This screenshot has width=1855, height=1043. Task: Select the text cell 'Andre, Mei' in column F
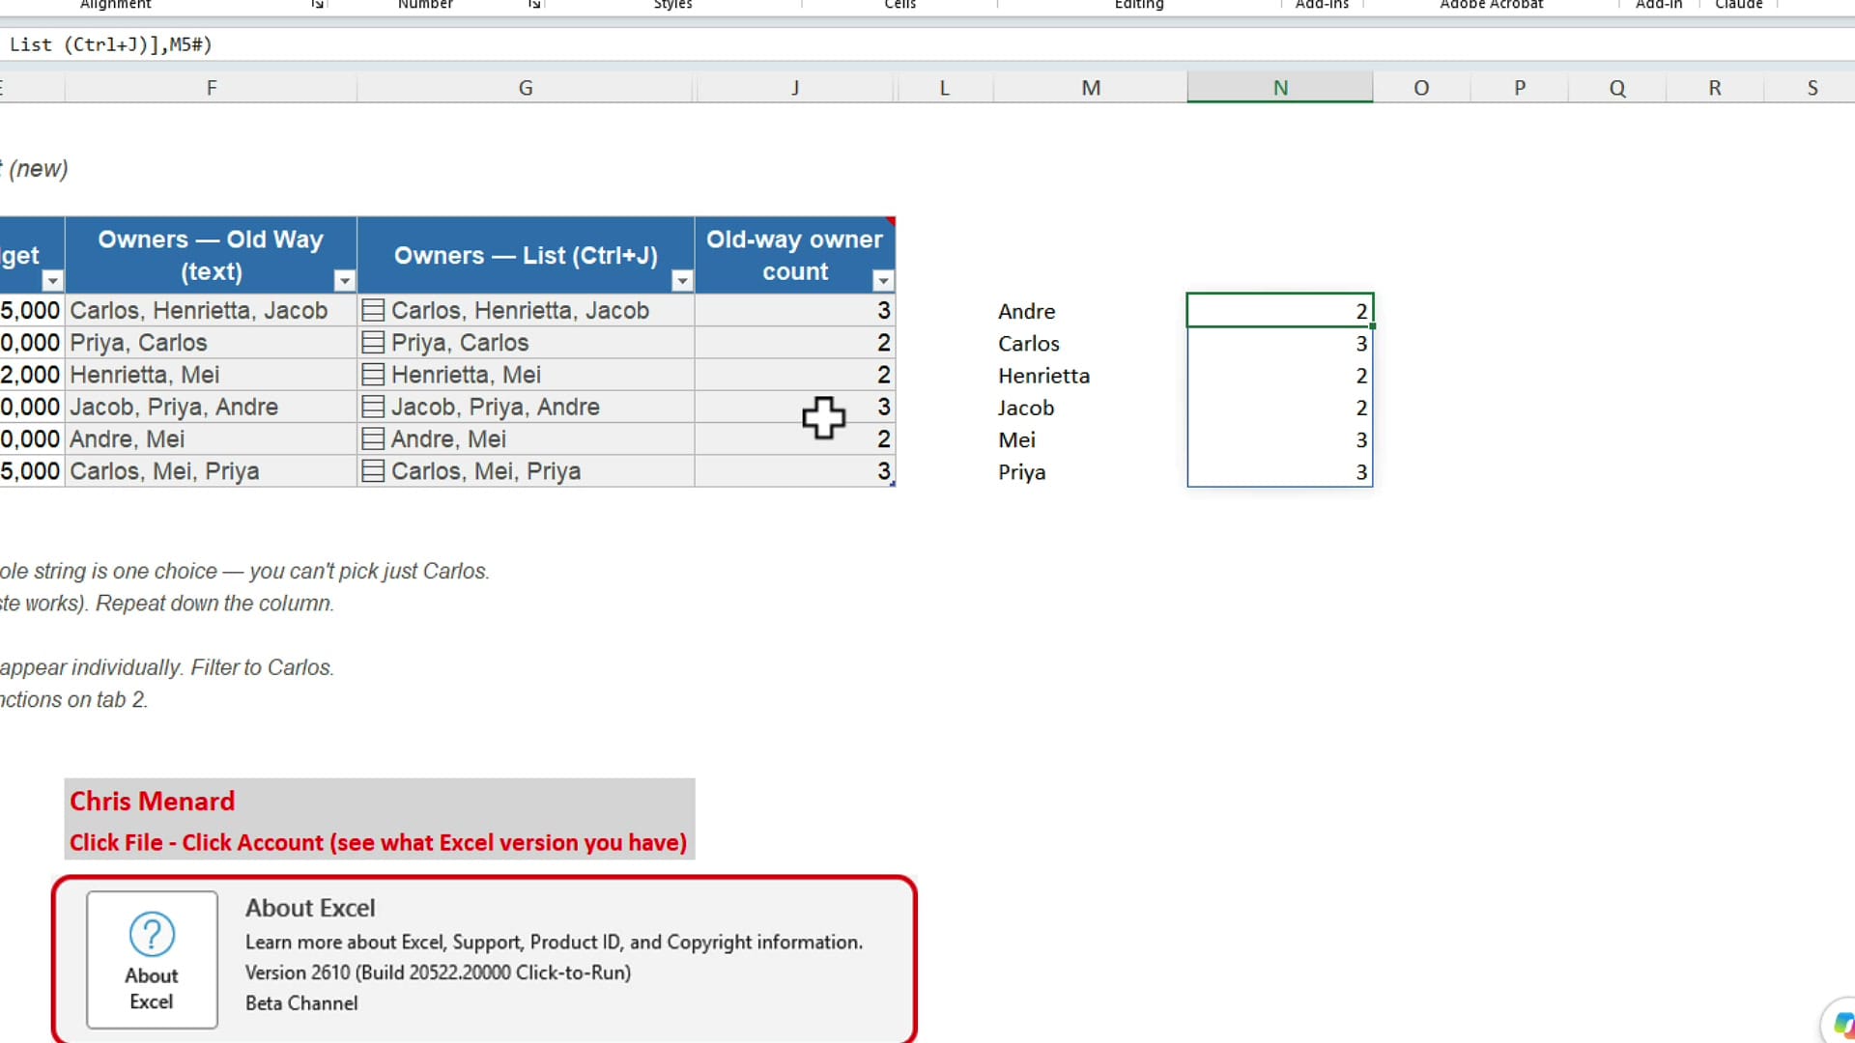click(x=211, y=439)
